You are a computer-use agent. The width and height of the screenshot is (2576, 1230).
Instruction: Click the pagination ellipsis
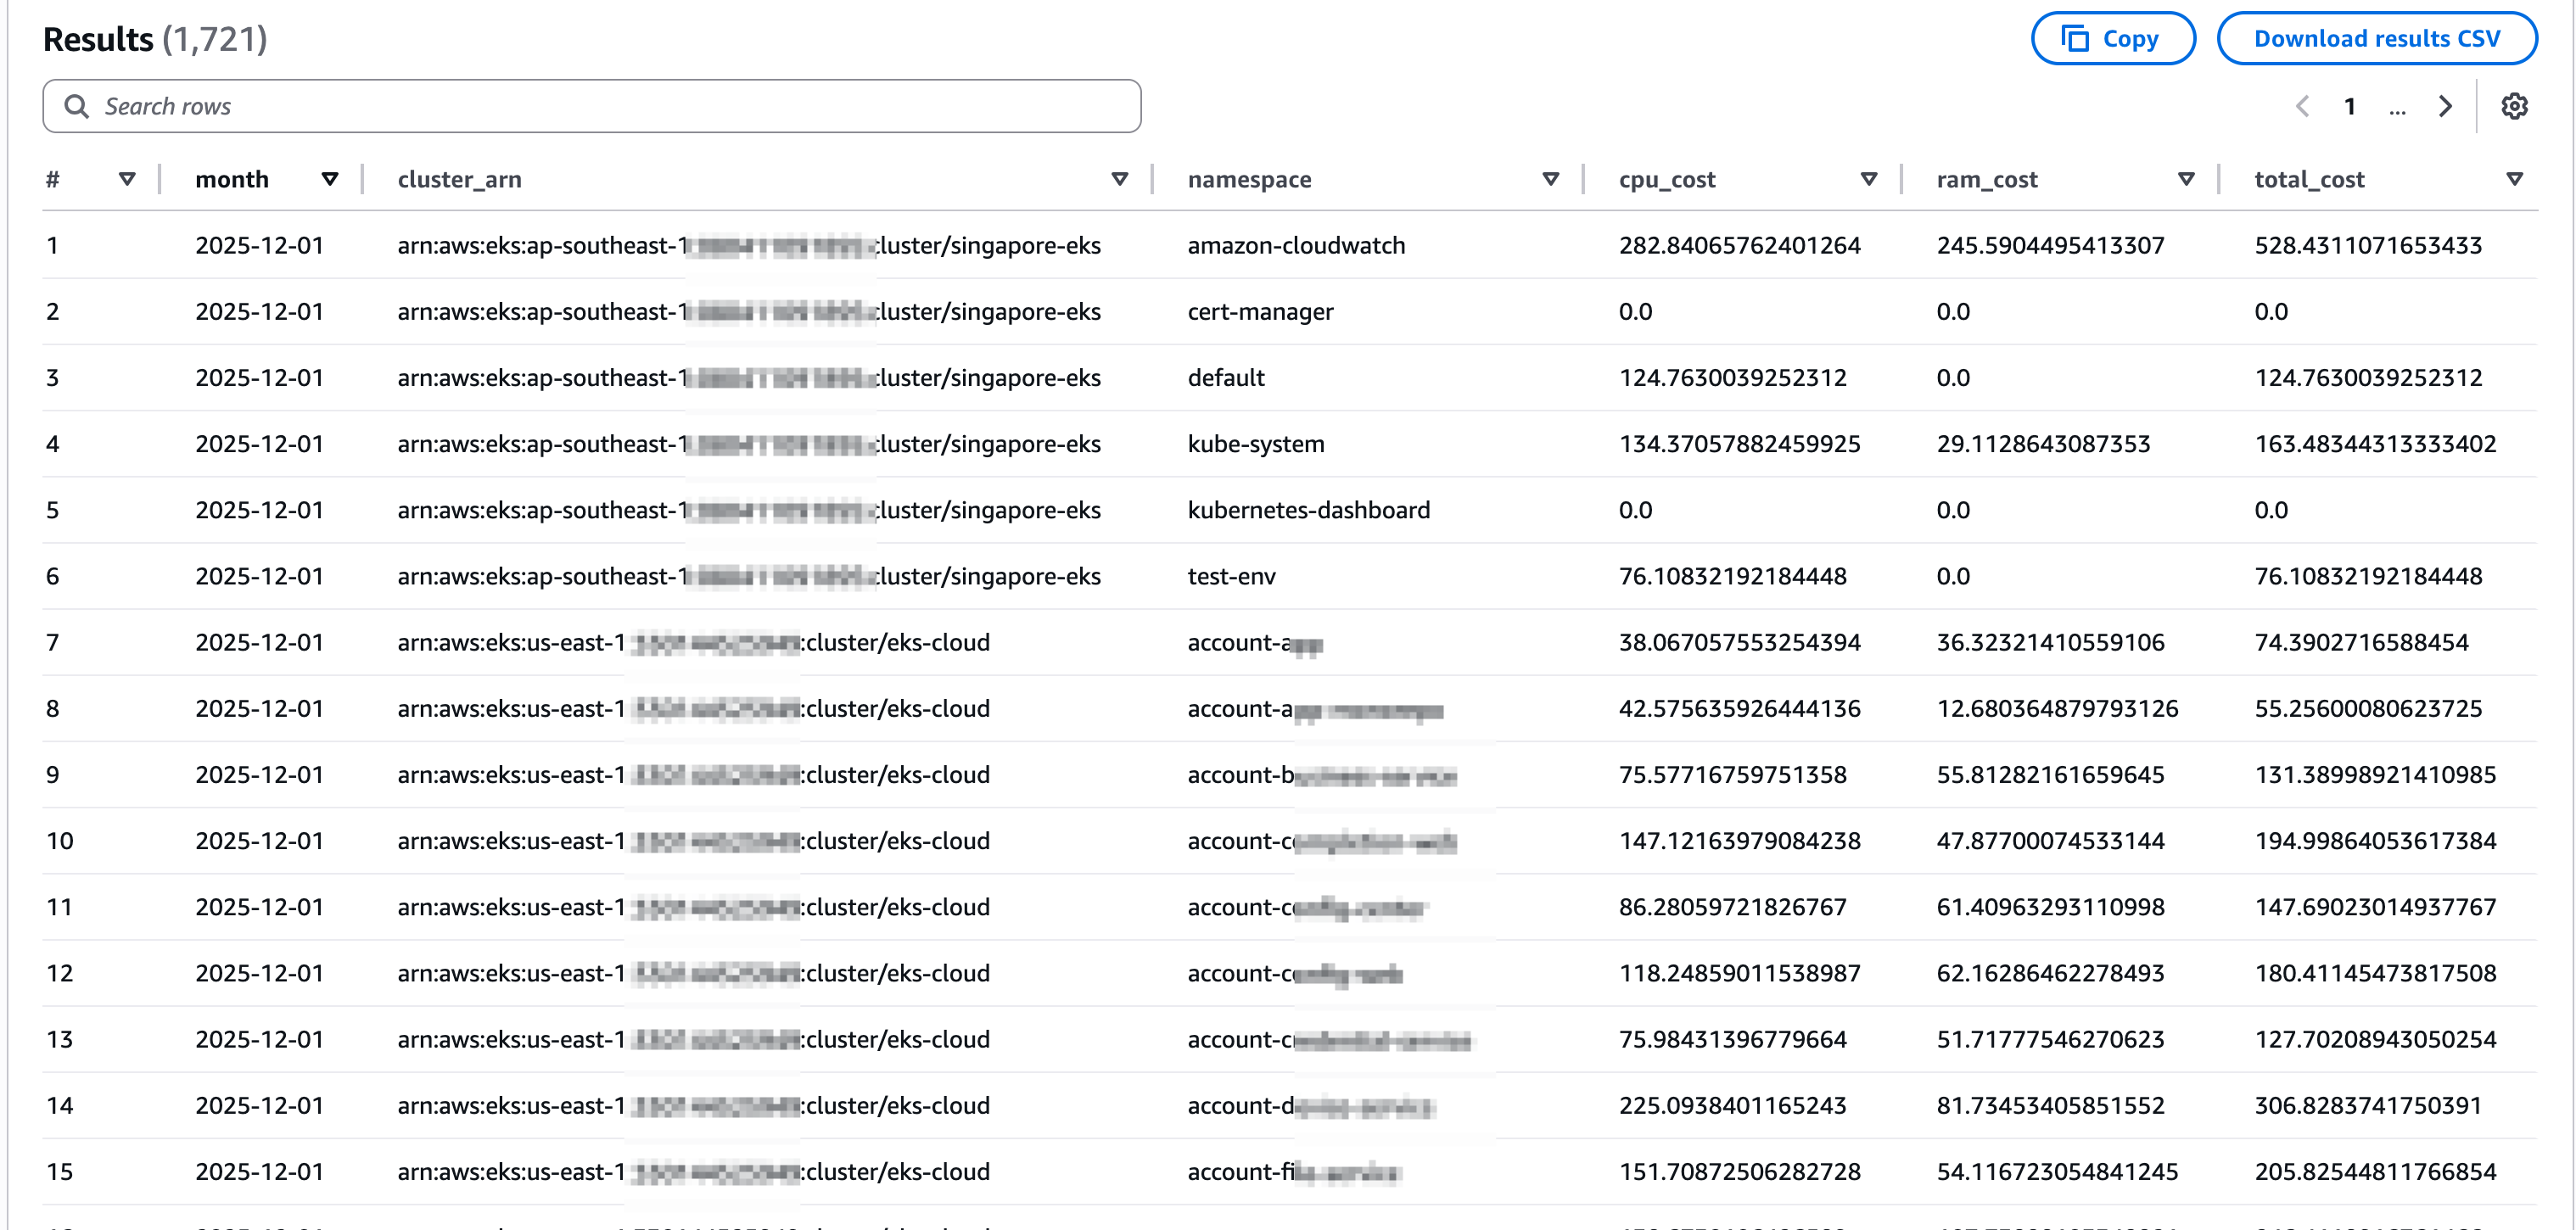(2397, 108)
